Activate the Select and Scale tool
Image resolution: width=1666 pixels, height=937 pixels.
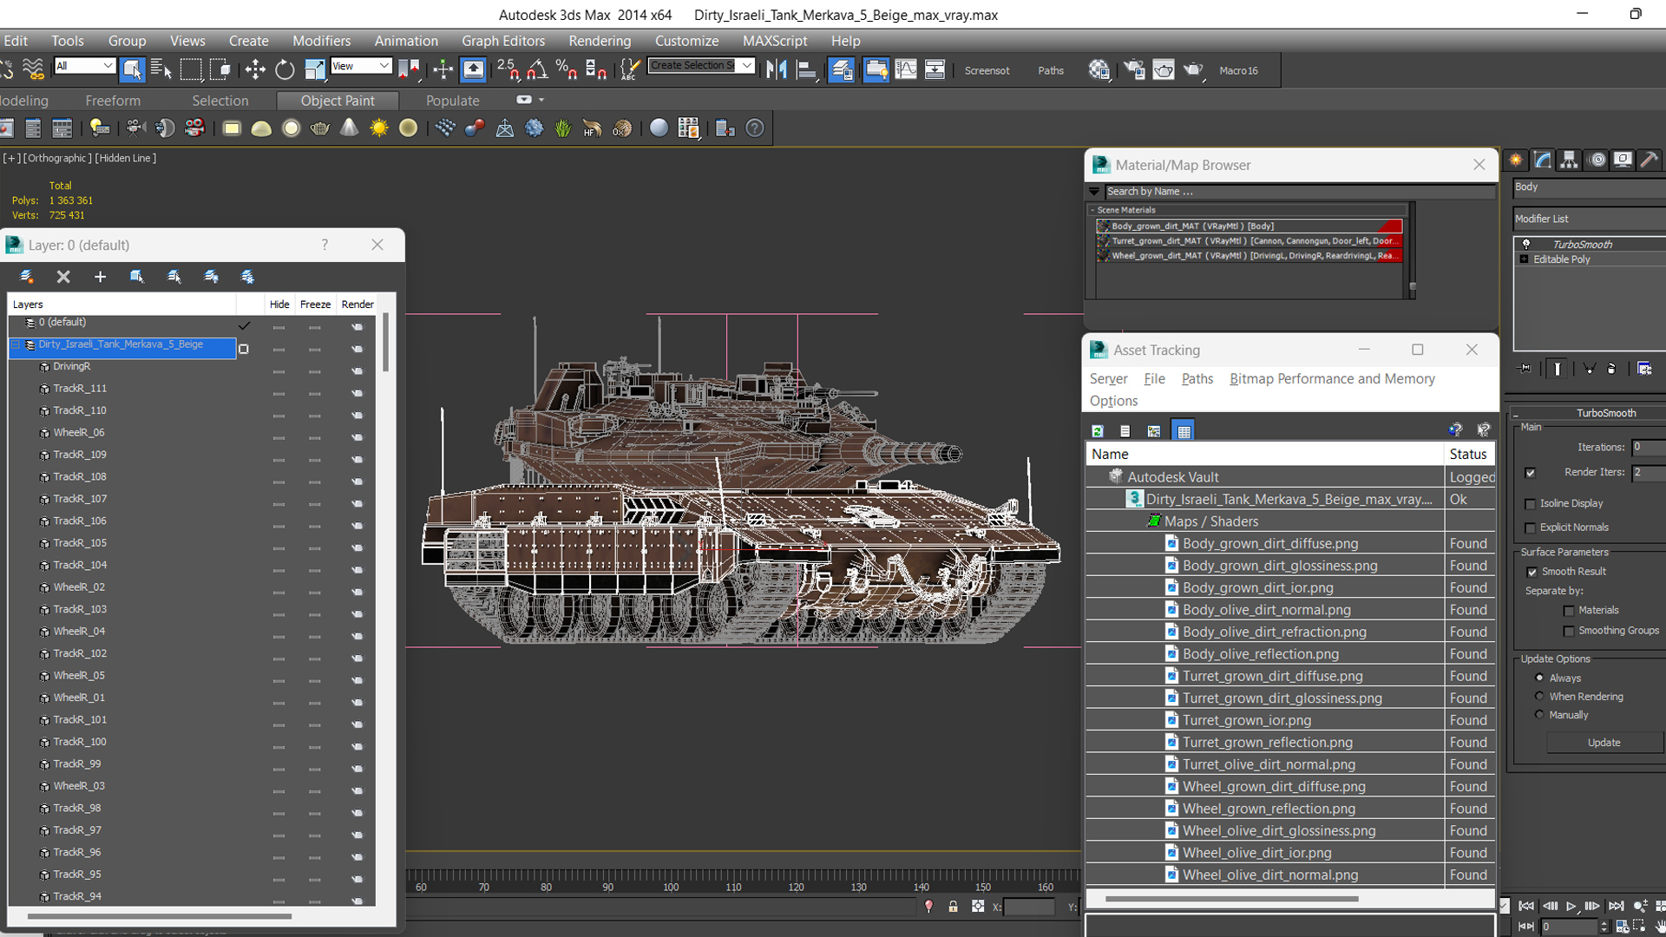point(314,69)
